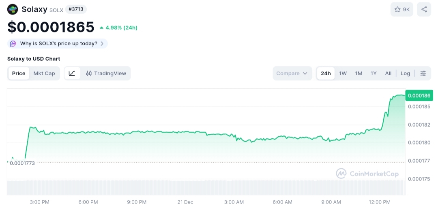Click the Solaxy coin logo icon
The width and height of the screenshot is (438, 212).
click(x=13, y=9)
